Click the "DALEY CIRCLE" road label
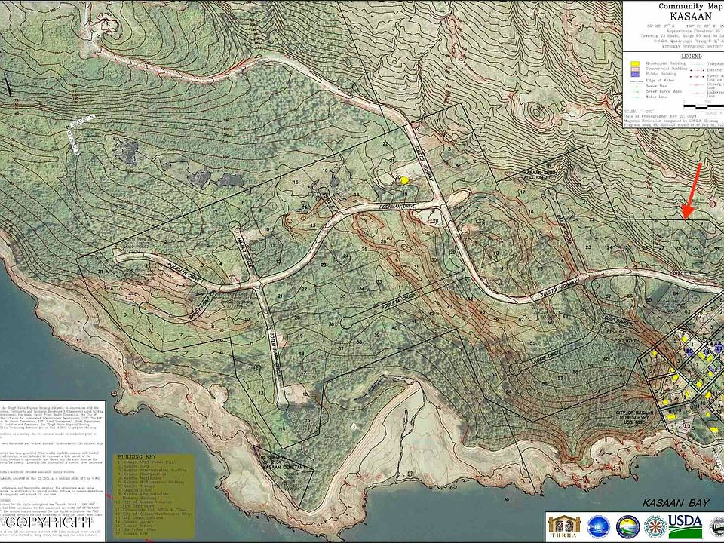Viewport: 724px width, 543px height. (x=563, y=231)
